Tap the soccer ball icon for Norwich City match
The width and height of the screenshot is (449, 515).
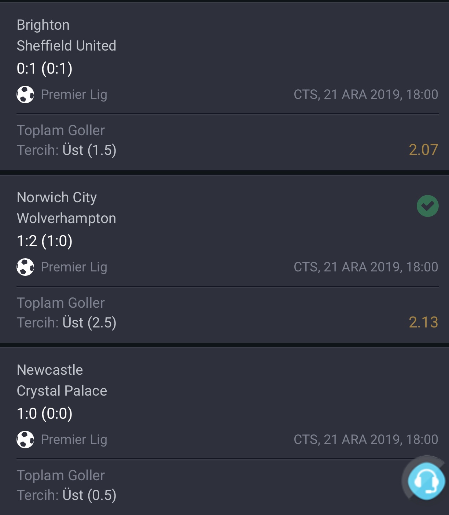tap(25, 267)
